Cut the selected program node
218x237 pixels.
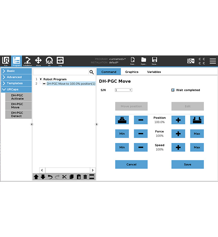coord(64,177)
